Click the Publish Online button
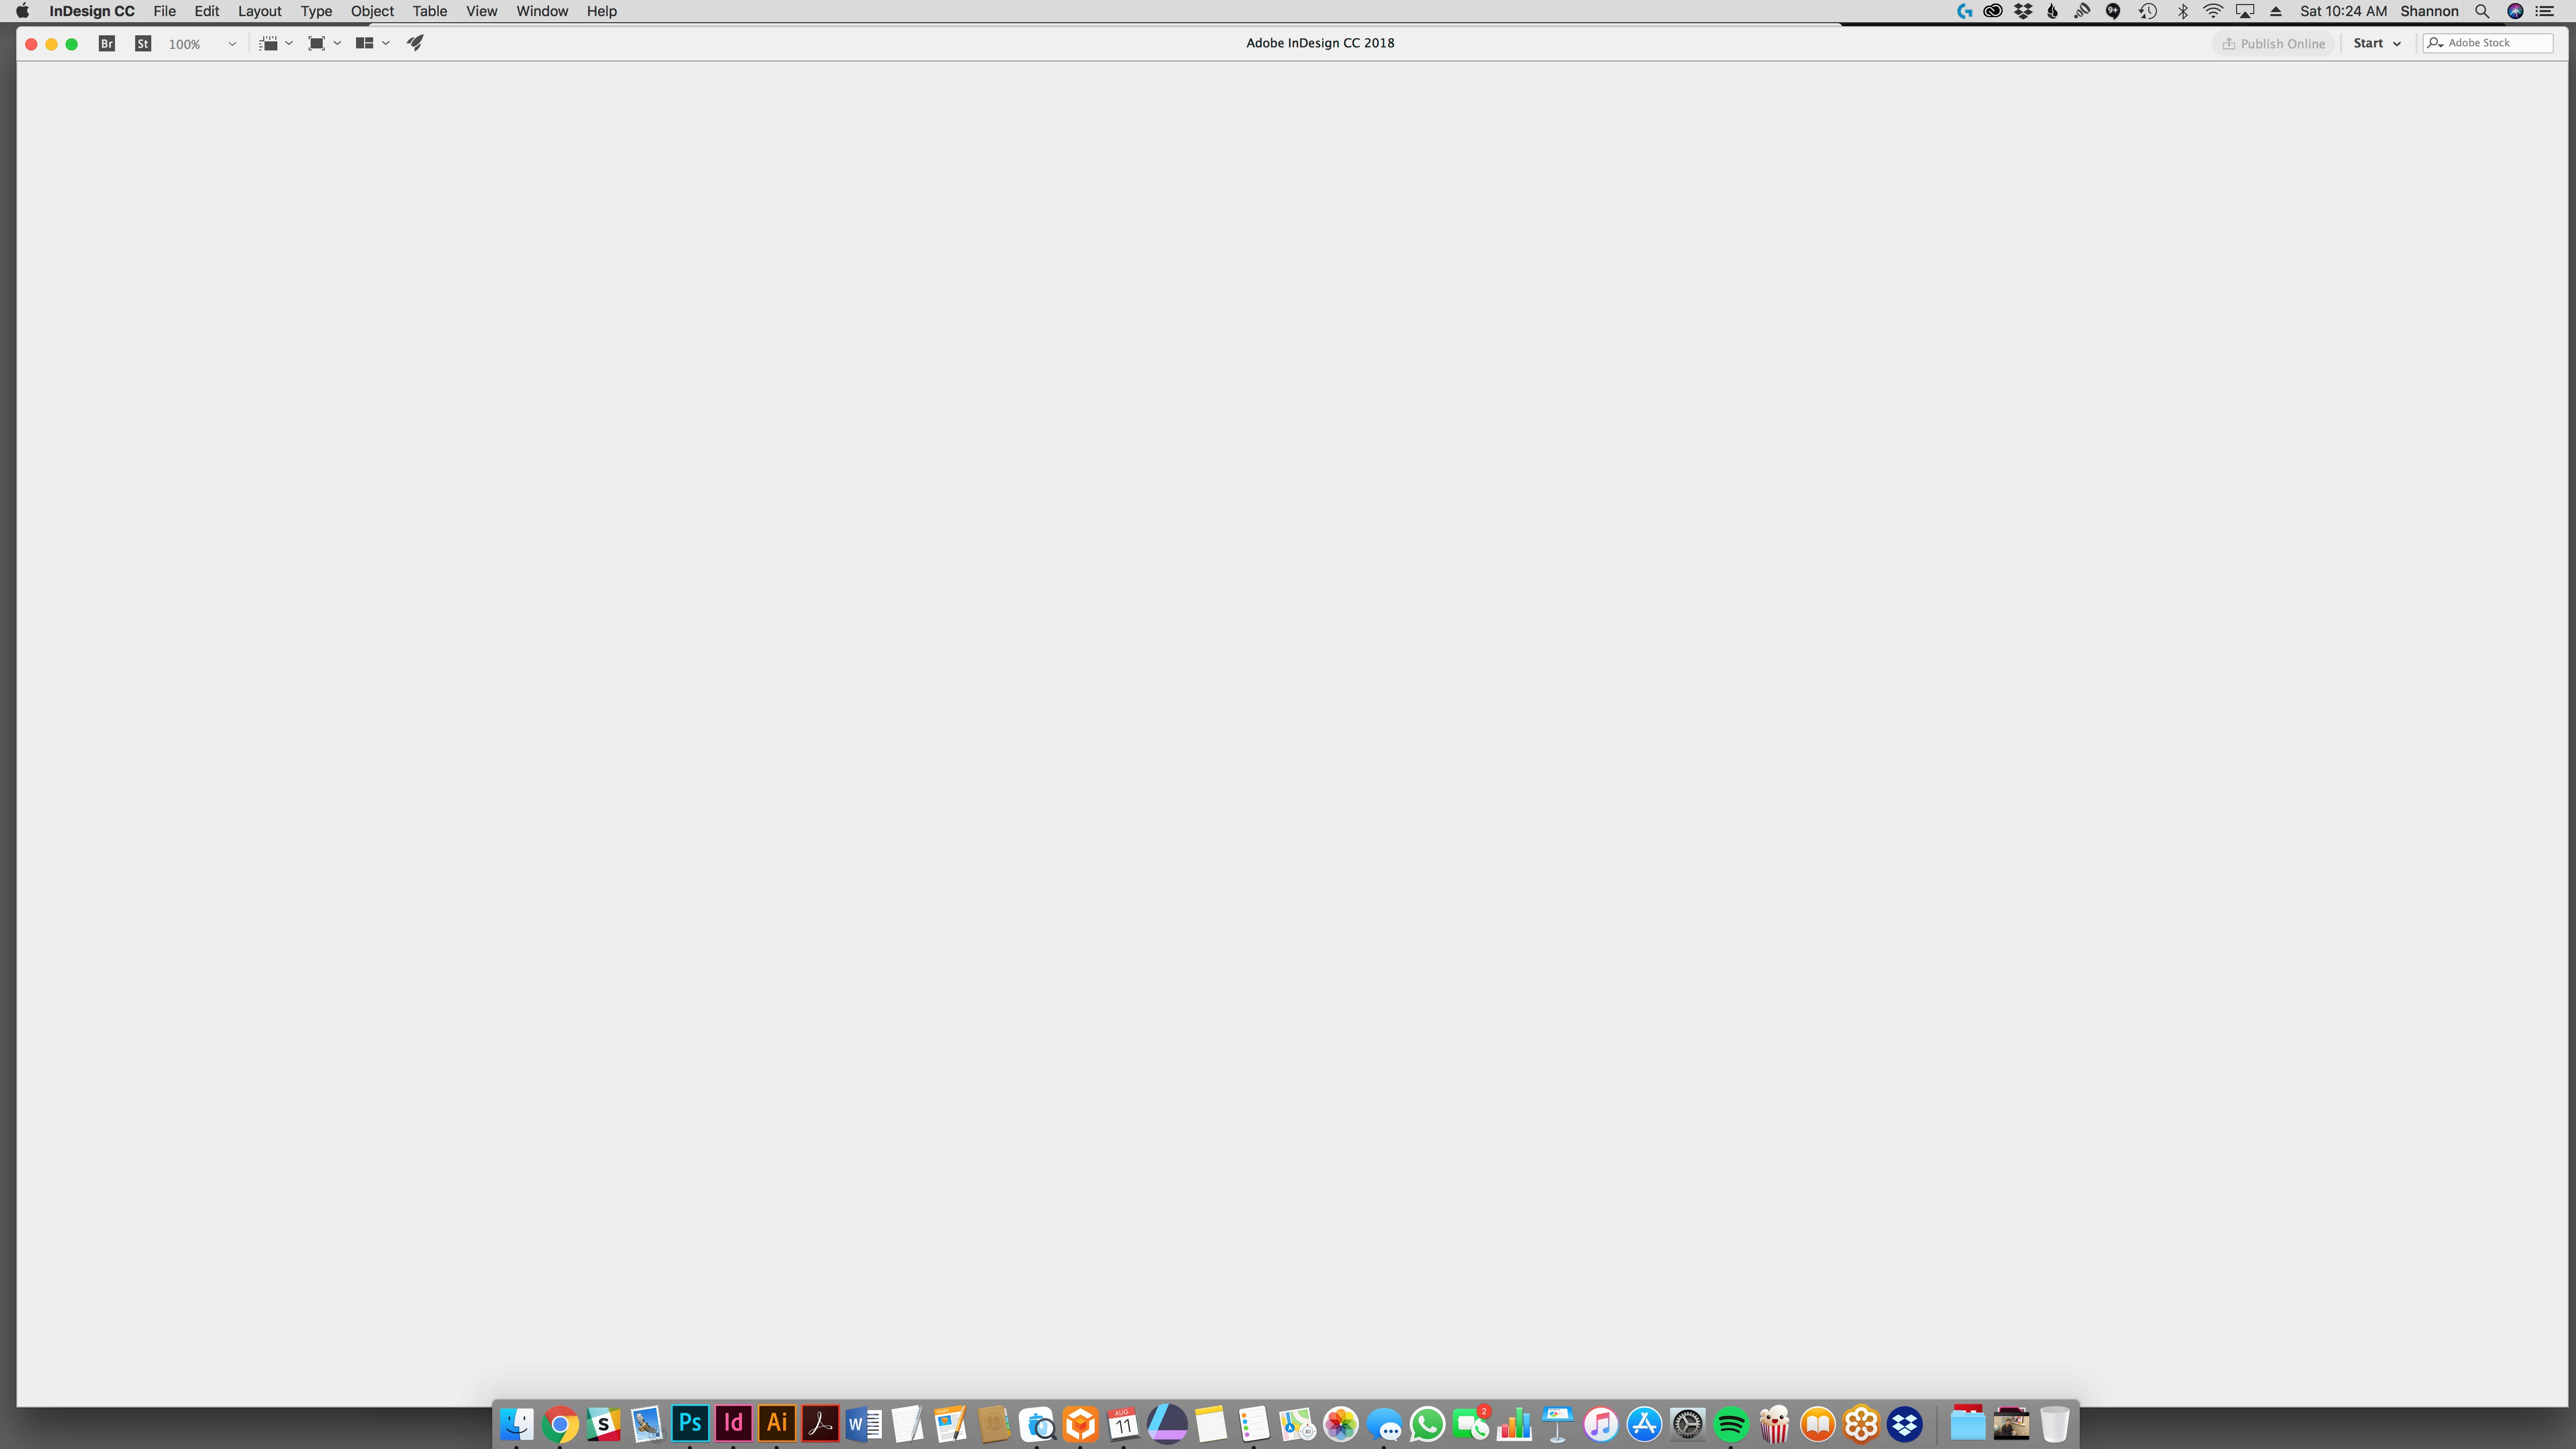The image size is (2576, 1449). (2273, 43)
